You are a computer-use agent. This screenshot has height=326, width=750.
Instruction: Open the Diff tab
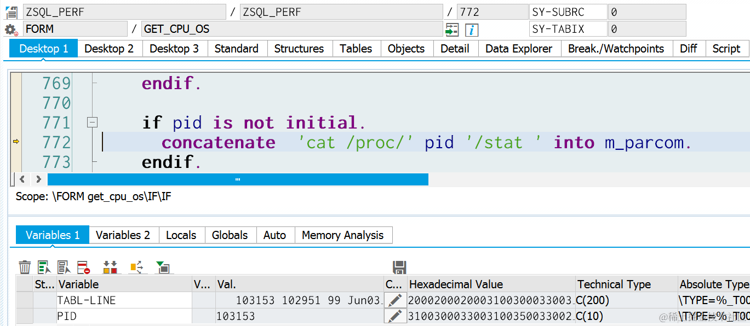[x=689, y=49]
